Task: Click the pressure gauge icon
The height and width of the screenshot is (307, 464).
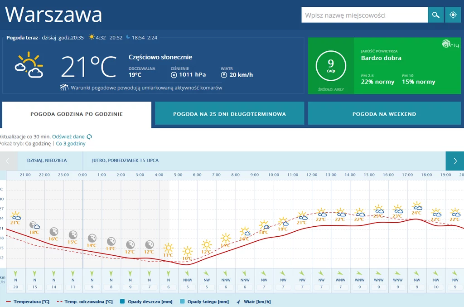Action: tap(174, 75)
